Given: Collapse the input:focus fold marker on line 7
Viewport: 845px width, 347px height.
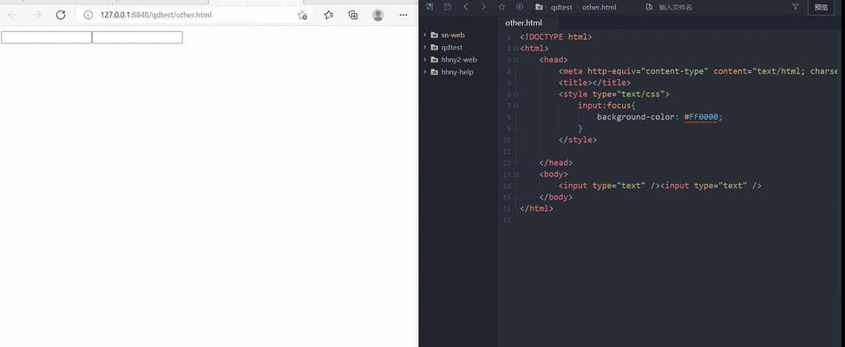Looking at the screenshot, I should 515,106.
